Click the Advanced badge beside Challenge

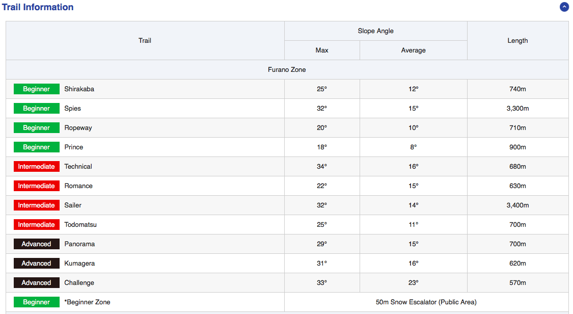(37, 283)
